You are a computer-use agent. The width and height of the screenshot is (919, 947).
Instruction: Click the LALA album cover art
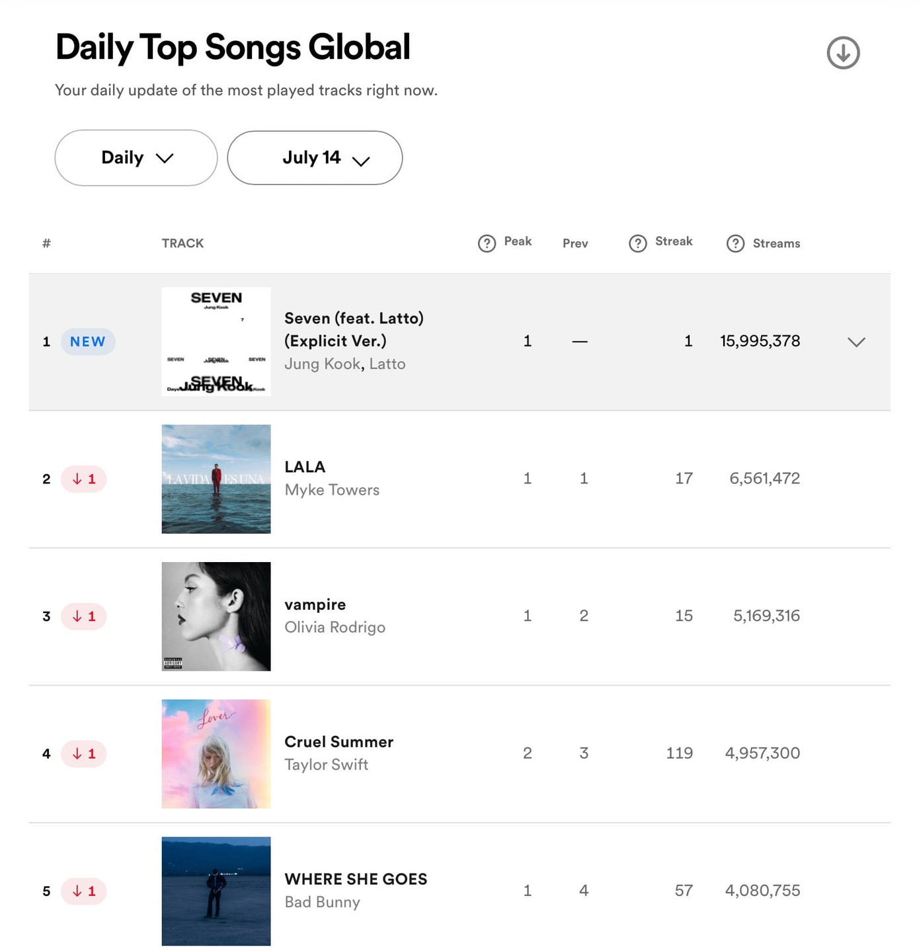click(x=216, y=479)
